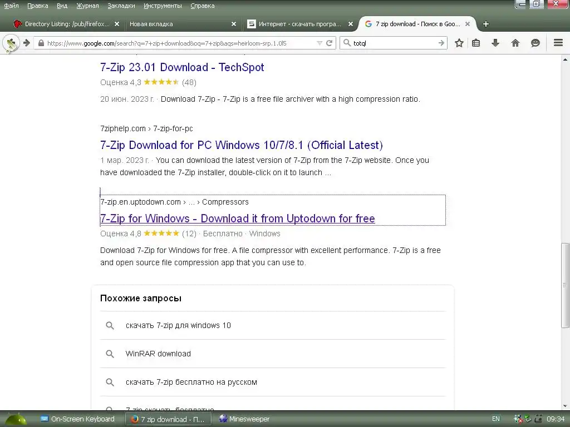
Task: Open 7-Zip 23.01 Download - TechSpot link
Action: [x=182, y=67]
